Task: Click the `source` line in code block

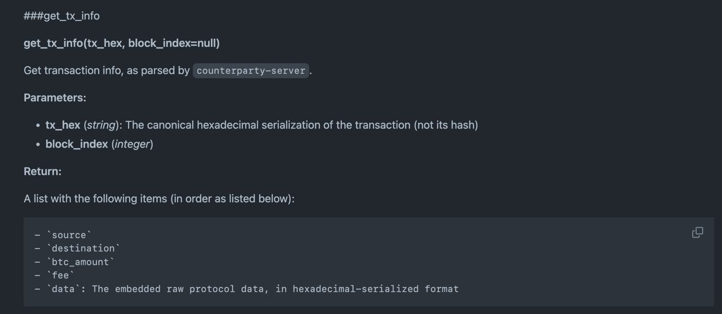Action: click(x=63, y=235)
